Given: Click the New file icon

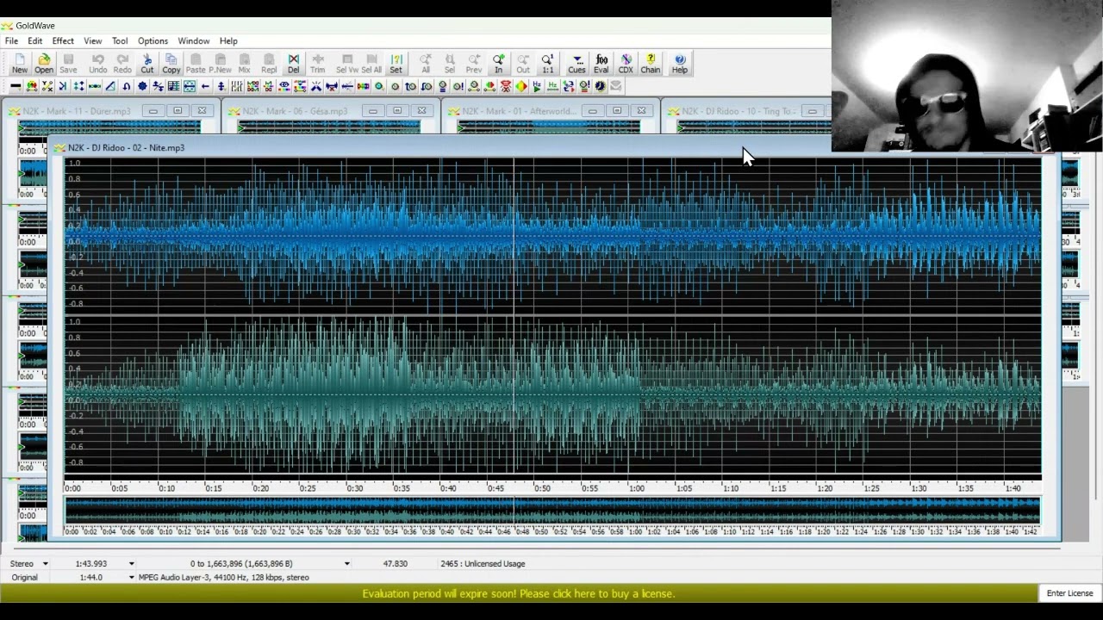Looking at the screenshot, I should pyautogui.click(x=19, y=63).
